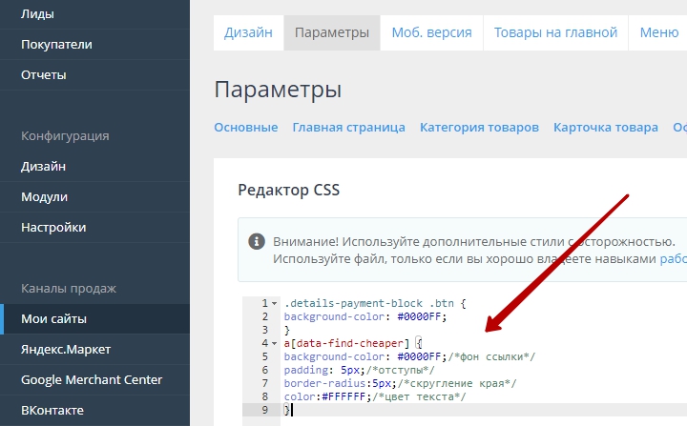Open Настройки in the sidebar

tap(53, 227)
